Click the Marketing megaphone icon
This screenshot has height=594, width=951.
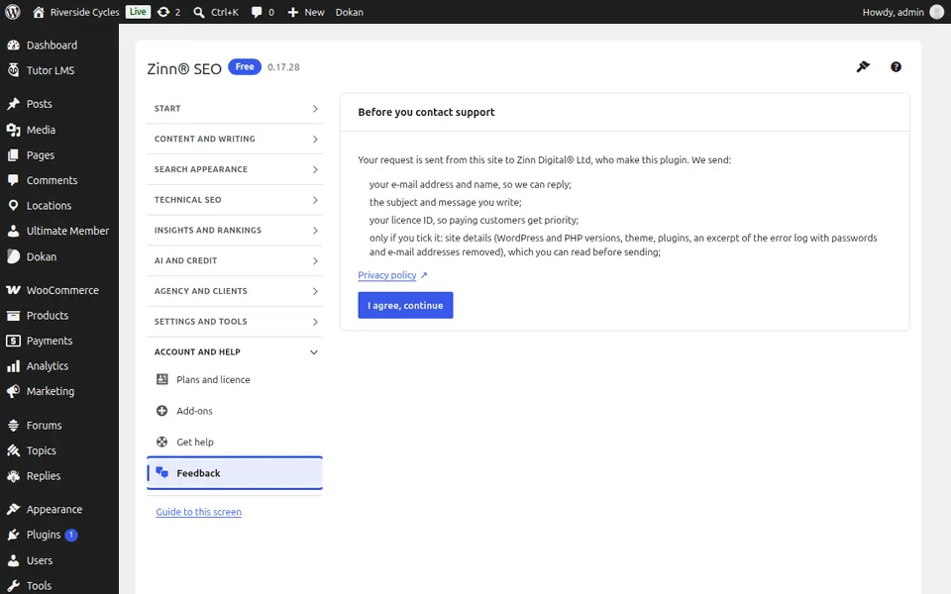(13, 392)
